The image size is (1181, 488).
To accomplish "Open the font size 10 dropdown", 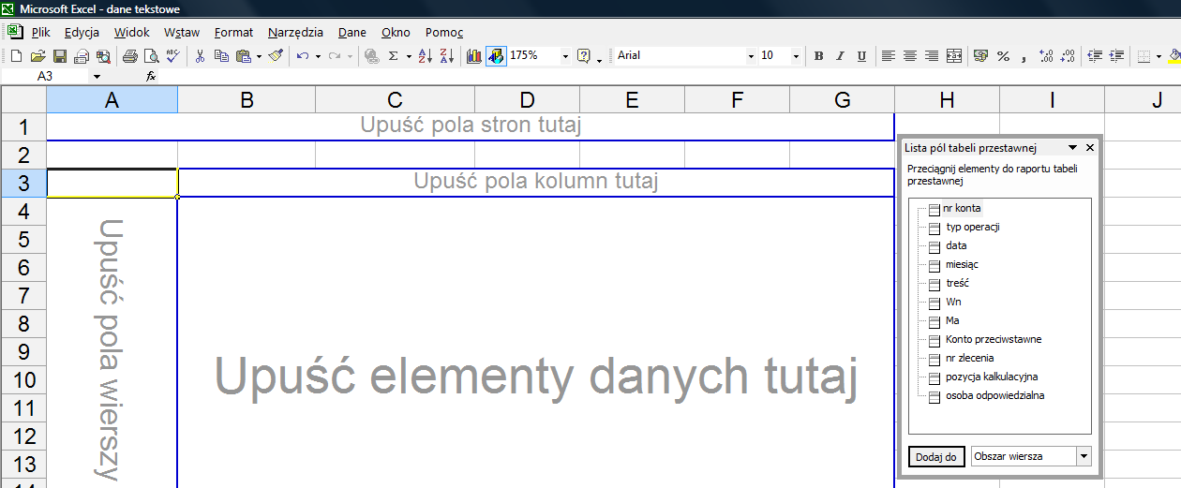I will (796, 56).
